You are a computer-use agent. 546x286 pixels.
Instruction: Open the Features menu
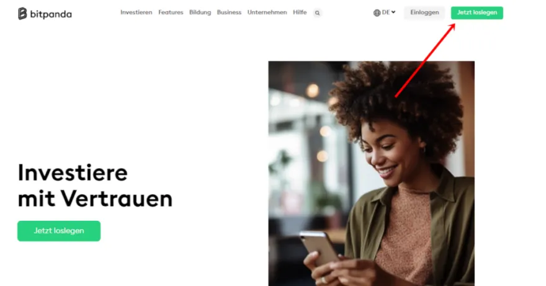pyautogui.click(x=171, y=12)
